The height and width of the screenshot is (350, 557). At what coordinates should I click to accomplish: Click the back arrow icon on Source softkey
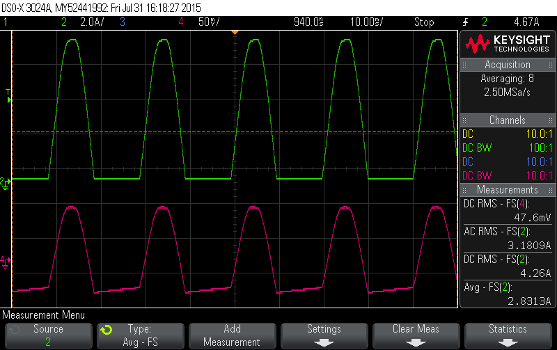pyautogui.click(x=14, y=330)
